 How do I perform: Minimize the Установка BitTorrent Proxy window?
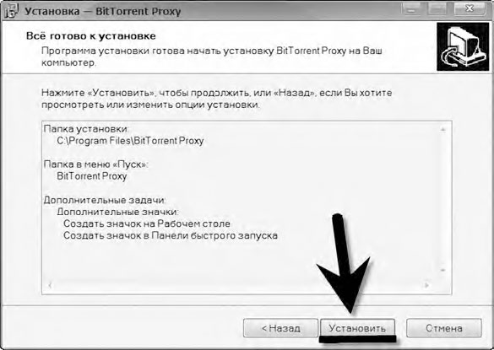pyautogui.click(x=411, y=8)
